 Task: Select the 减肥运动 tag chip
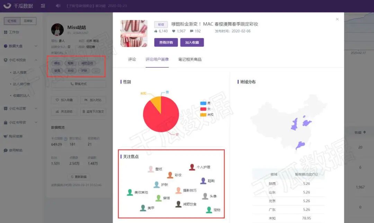[x=87, y=63]
